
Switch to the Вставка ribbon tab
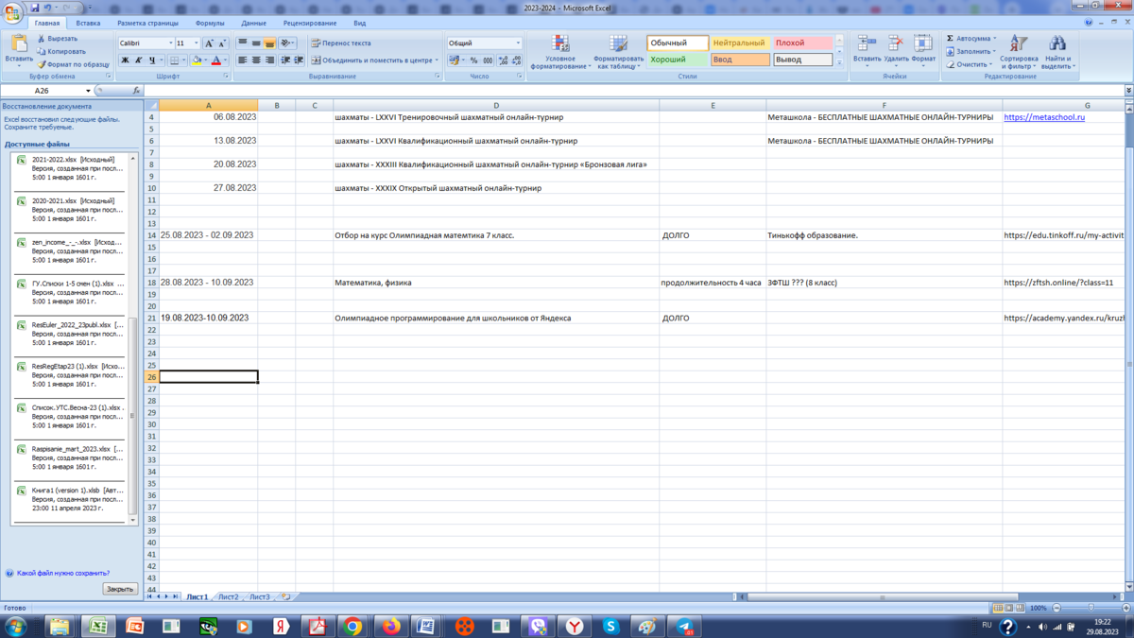tap(88, 23)
